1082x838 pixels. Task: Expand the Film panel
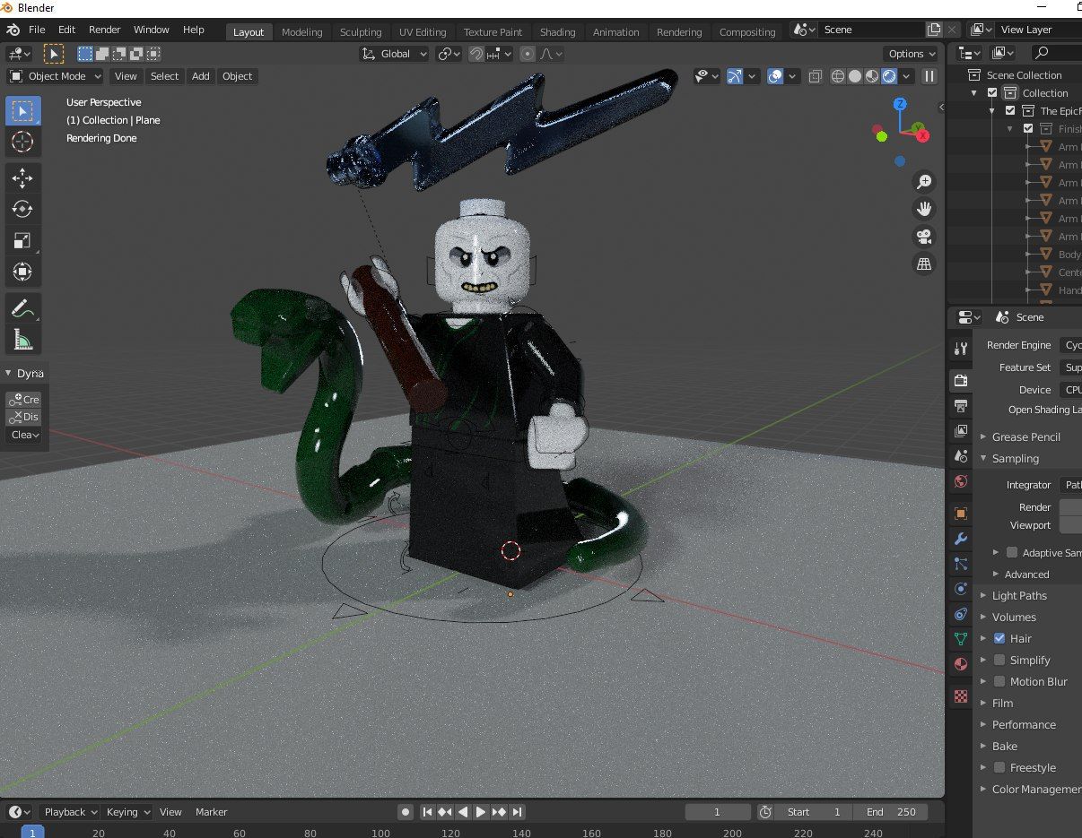tap(1002, 703)
